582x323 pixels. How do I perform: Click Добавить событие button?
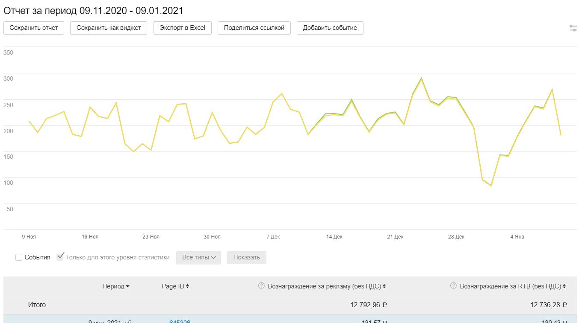[330, 28]
